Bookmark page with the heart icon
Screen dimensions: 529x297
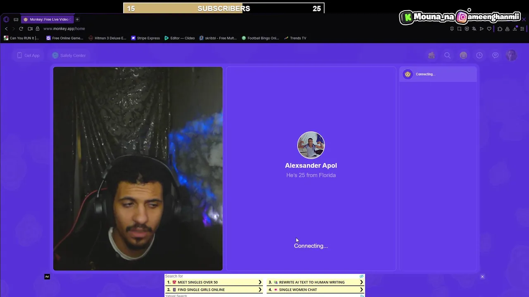(489, 29)
